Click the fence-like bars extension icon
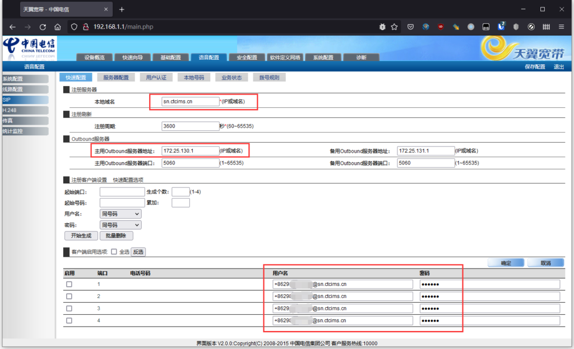 [x=546, y=27]
